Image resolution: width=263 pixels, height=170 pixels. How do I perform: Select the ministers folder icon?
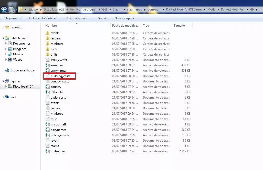(x=48, y=44)
